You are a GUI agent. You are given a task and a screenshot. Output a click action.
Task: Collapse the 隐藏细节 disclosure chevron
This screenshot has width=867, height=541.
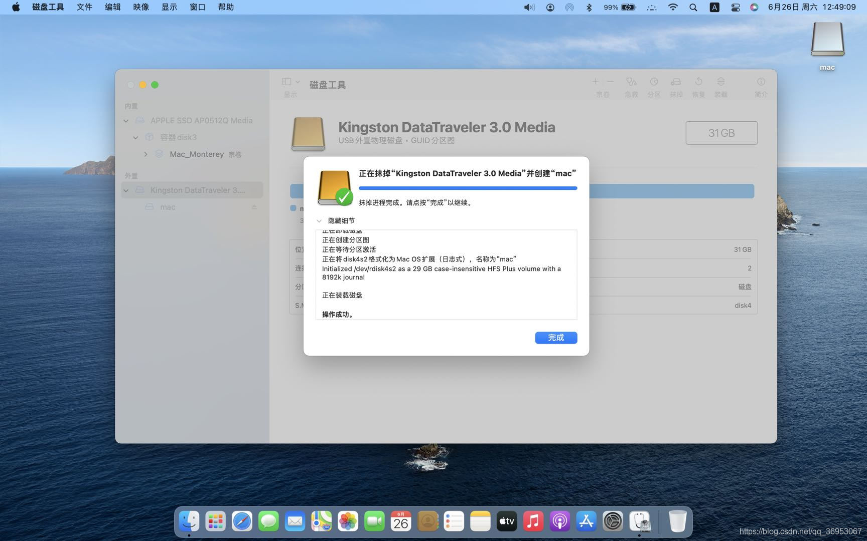point(319,221)
